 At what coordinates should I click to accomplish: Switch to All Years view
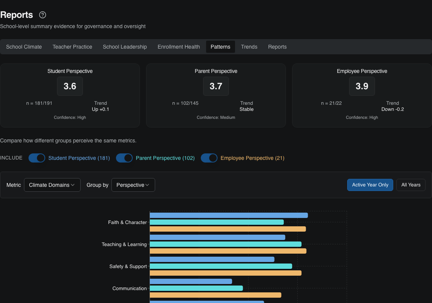click(411, 185)
